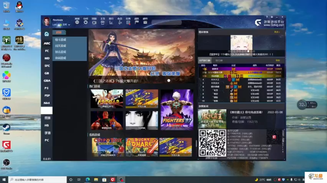Open the Windows Start button
This screenshot has width=327, height=183.
pos(4,179)
